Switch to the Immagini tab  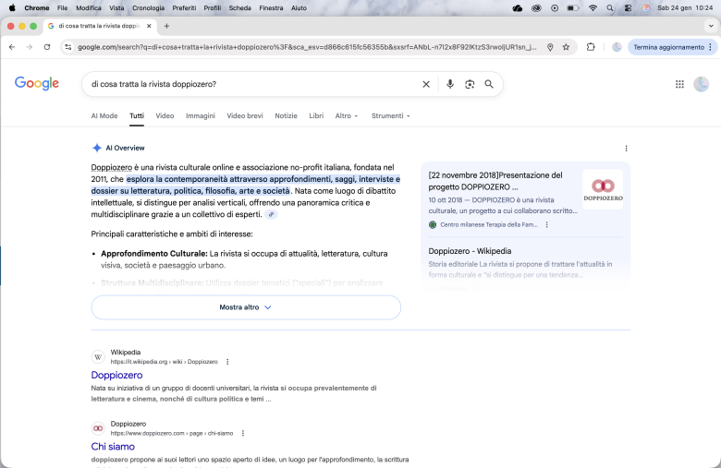[200, 116]
